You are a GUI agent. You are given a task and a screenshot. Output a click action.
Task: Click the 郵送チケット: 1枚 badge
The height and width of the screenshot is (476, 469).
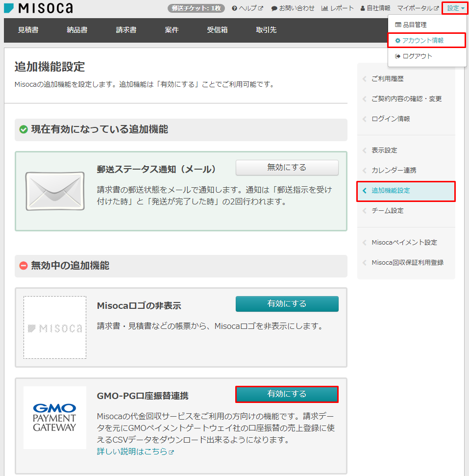pos(196,8)
